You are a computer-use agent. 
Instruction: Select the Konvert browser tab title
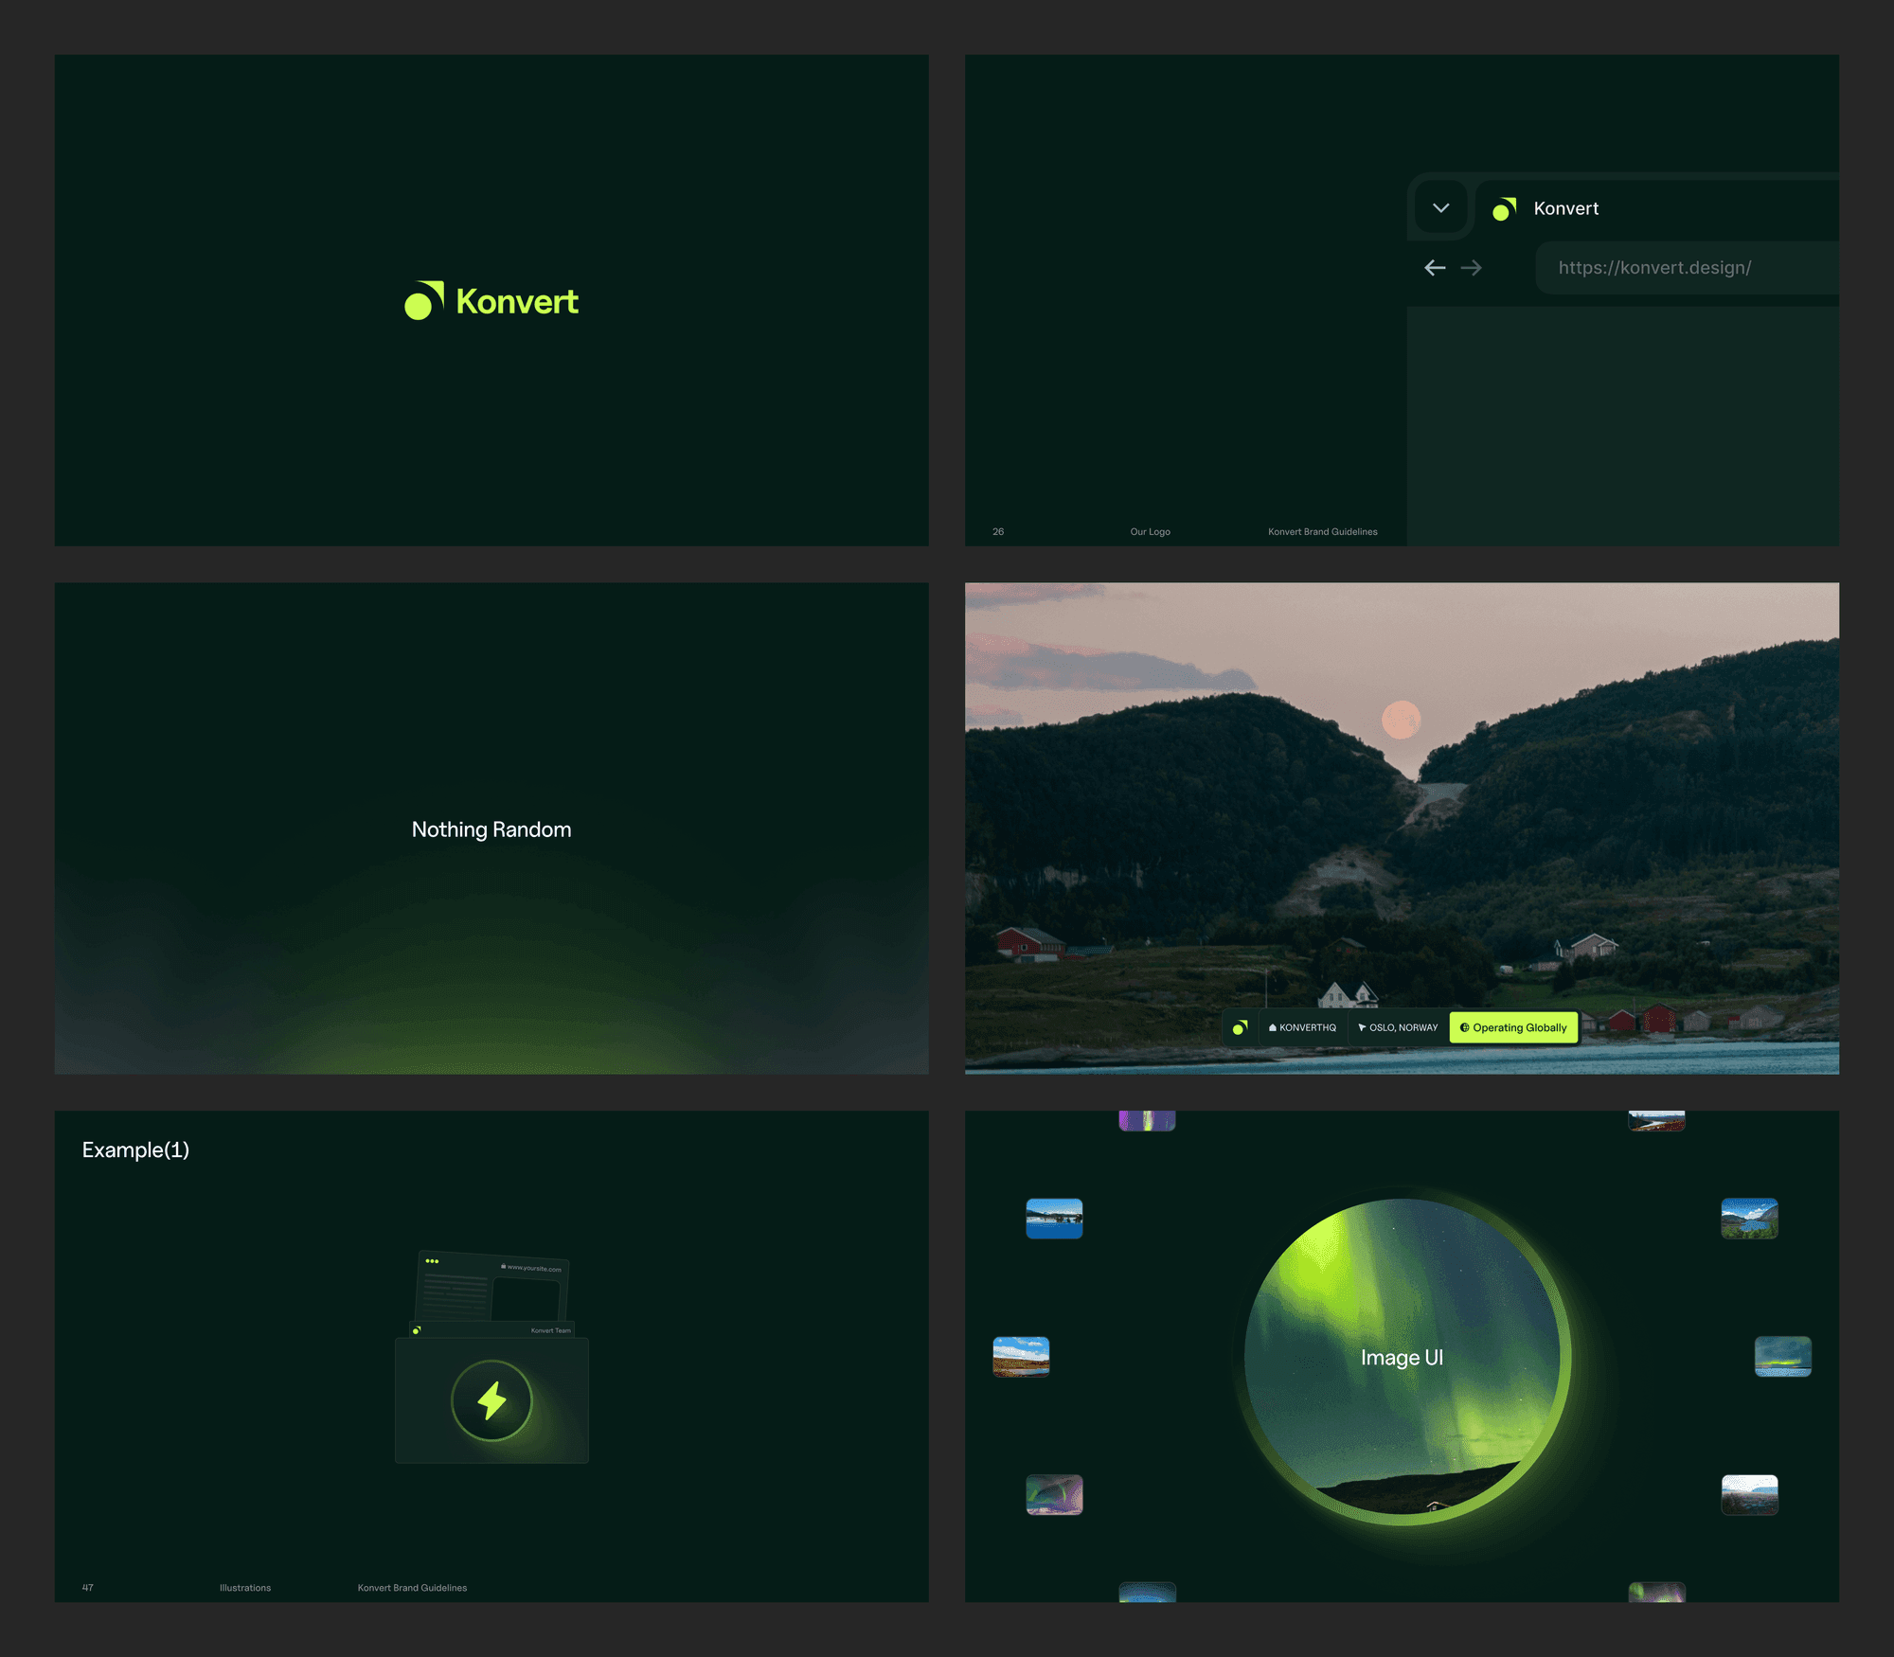pos(1565,208)
